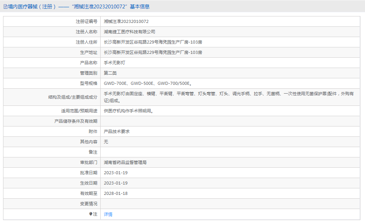Click the 型号规格 label
This screenshot has height=222, width=365.
click(x=89, y=83)
